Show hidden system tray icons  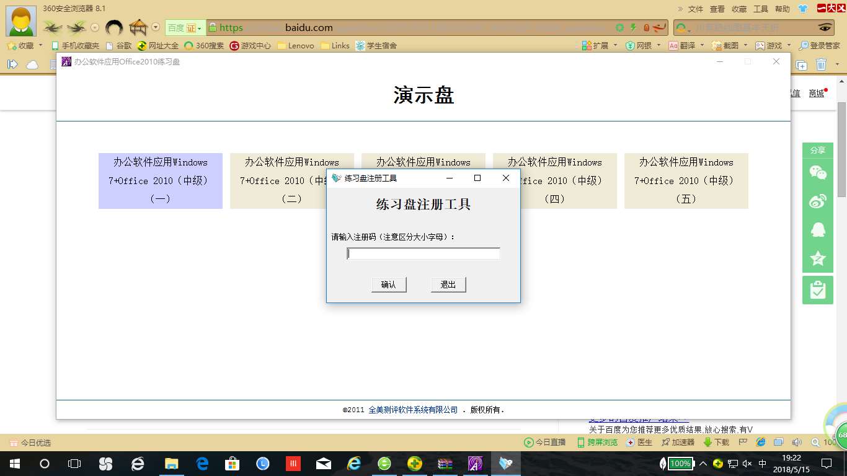[x=703, y=464]
